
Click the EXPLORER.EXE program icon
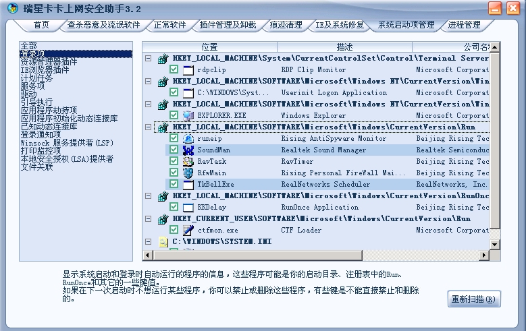pos(188,115)
